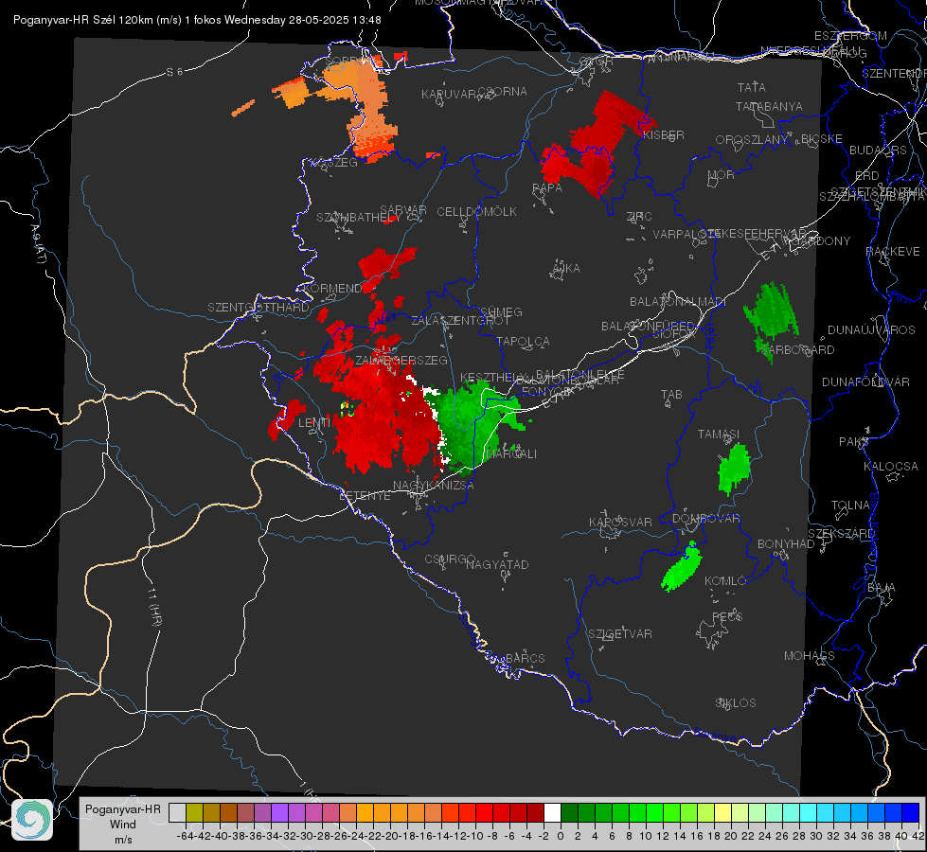The image size is (927, 852).
Task: Click the SZIGETVAR town label
Action: (x=619, y=633)
